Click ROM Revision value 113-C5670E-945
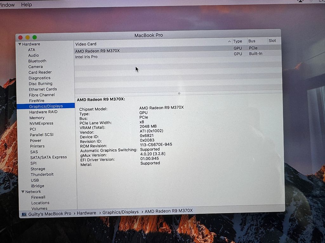The height and width of the screenshot is (243, 325). (156, 145)
